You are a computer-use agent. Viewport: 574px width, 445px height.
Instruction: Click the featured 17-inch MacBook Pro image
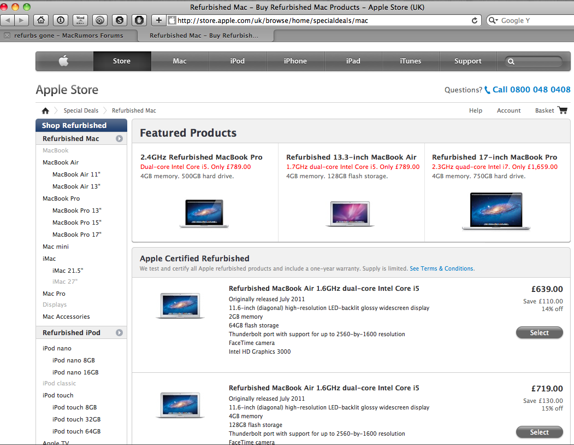coord(496,211)
